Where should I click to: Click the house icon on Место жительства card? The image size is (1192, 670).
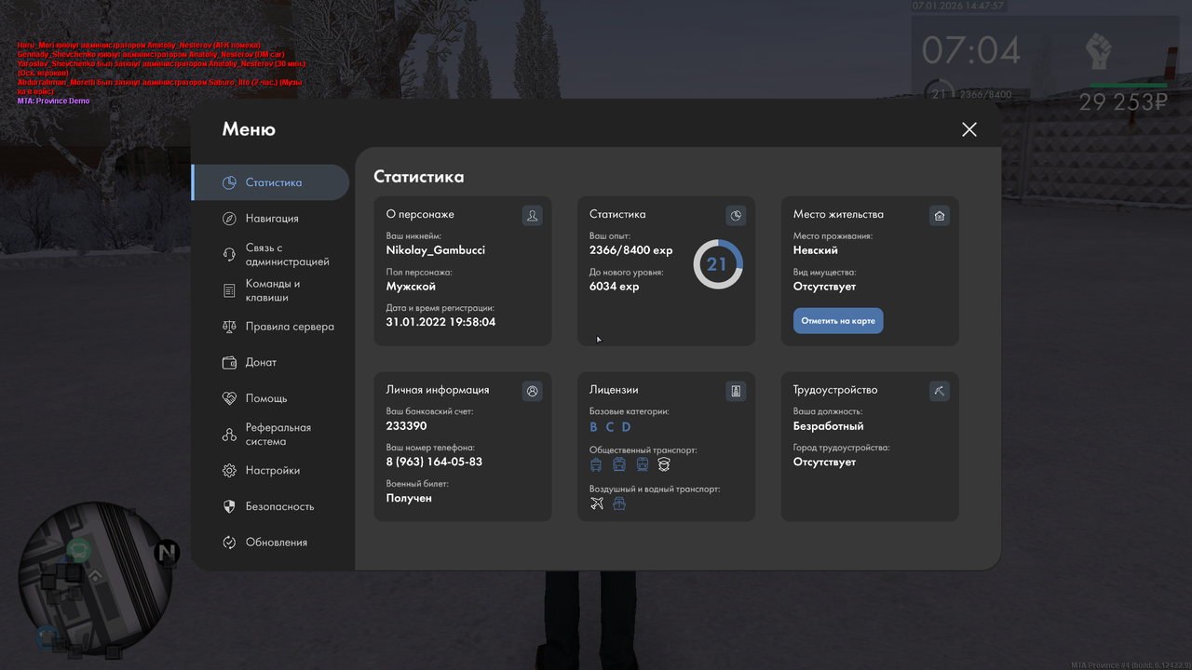pos(939,216)
